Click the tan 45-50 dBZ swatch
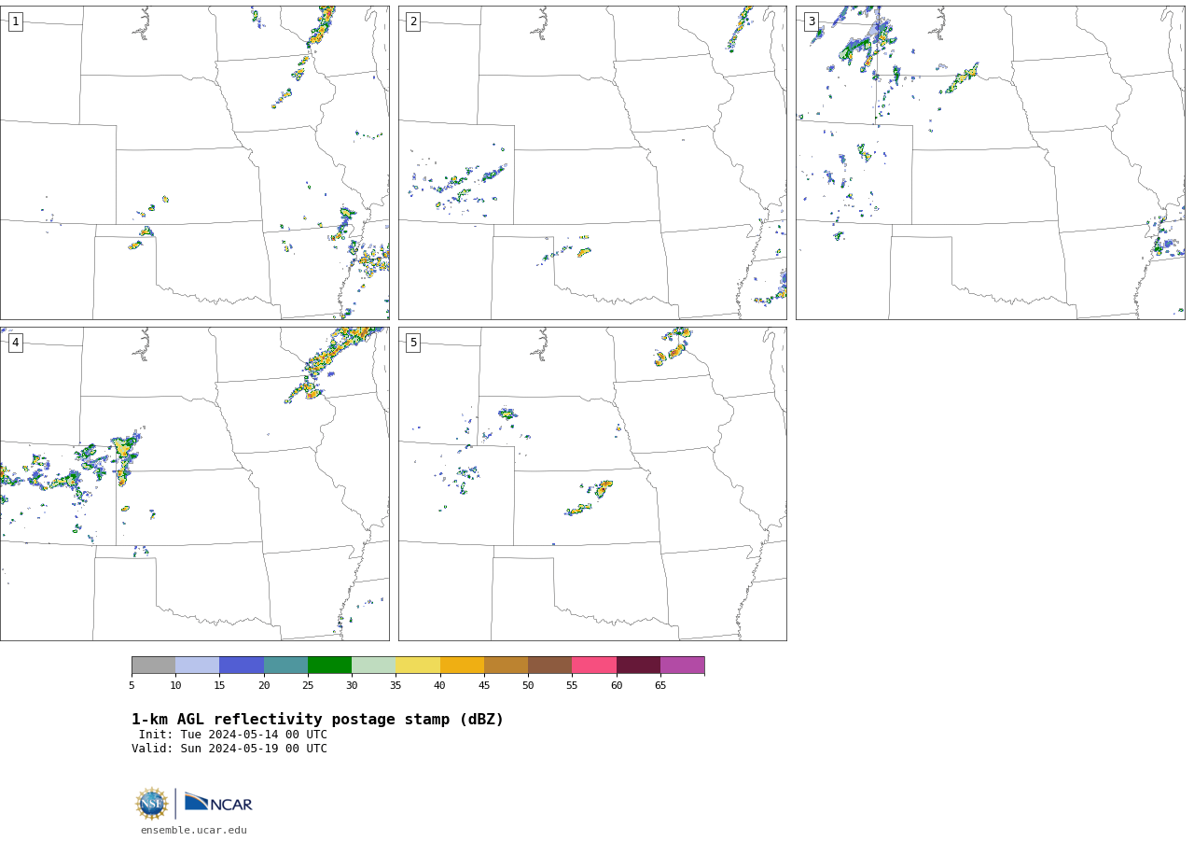This screenshot has height=841, width=1194. [x=506, y=666]
